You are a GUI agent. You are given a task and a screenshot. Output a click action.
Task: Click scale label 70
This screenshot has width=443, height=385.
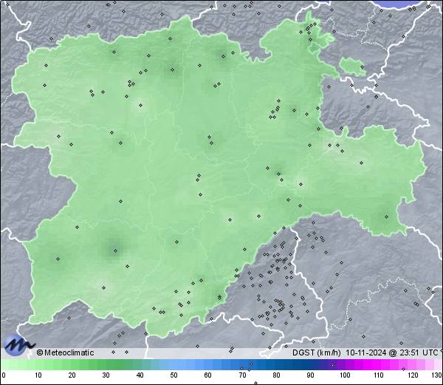pyautogui.click(x=242, y=375)
